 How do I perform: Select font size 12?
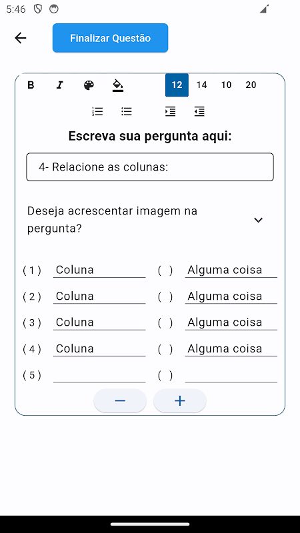(177, 85)
